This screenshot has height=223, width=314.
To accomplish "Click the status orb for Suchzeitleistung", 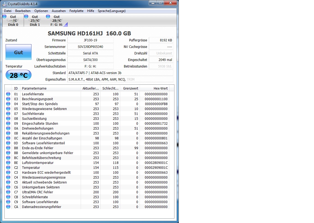I will [8, 118].
